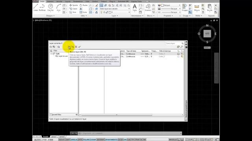Expand the Annotazione panel dropdown
252x141 pixels.
tap(137, 16)
